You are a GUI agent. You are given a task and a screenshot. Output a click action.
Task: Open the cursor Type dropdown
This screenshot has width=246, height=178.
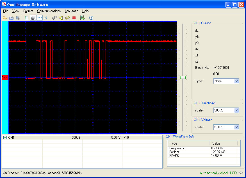[236, 81]
